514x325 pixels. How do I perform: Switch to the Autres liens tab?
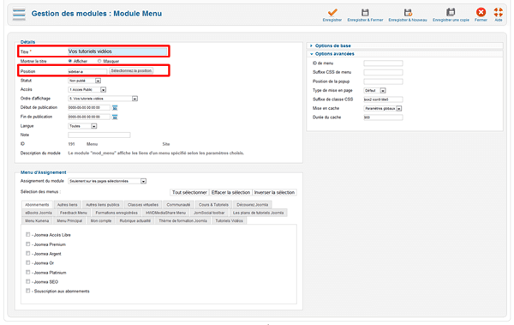pos(67,205)
